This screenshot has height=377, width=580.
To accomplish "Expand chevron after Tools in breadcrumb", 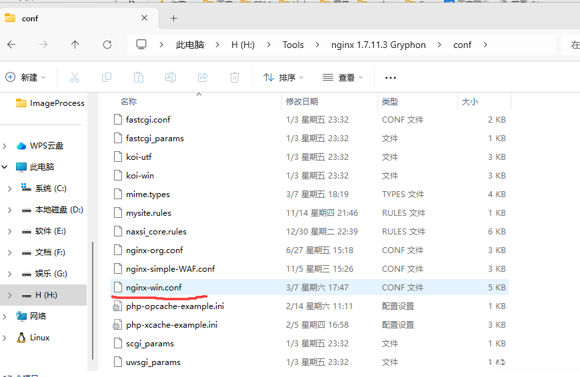I will coord(317,45).
